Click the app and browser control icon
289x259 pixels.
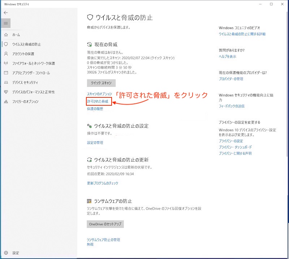pos(6,73)
